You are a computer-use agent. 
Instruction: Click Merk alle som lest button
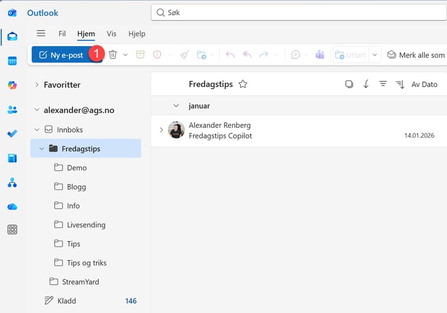point(416,55)
